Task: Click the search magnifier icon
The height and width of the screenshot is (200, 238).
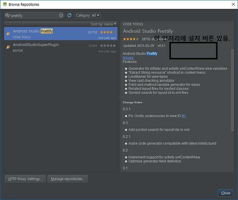Action: (7, 15)
